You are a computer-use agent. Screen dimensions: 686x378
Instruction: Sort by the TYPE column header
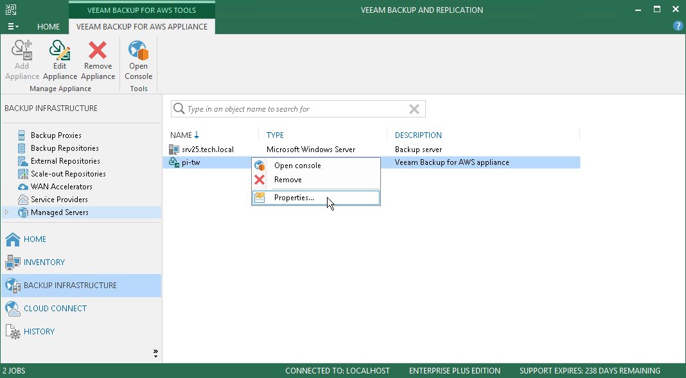tap(275, 135)
